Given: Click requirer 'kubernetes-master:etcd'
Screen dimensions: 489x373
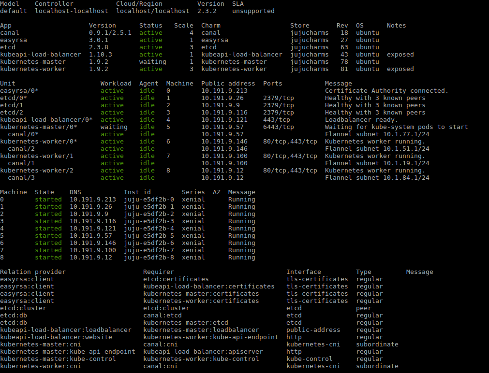Looking at the screenshot, I should coord(186,323).
